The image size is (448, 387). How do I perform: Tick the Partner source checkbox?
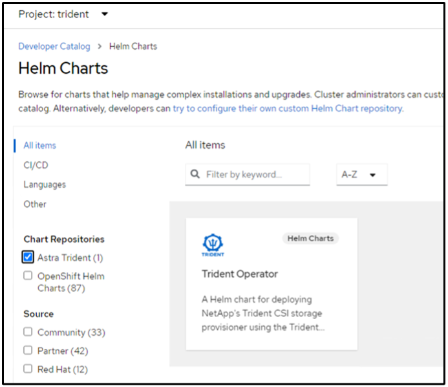click(28, 351)
